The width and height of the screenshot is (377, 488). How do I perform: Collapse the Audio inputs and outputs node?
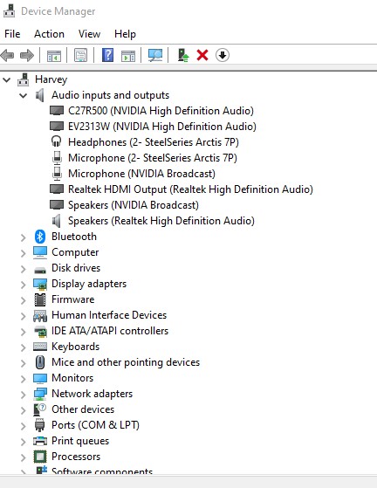coord(23,95)
